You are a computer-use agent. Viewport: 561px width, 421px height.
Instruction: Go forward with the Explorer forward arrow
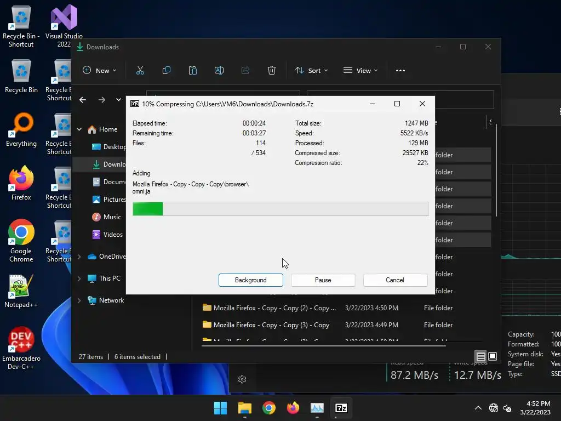(x=102, y=100)
